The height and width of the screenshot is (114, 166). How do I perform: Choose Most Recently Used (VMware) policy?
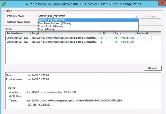click(88, 23)
